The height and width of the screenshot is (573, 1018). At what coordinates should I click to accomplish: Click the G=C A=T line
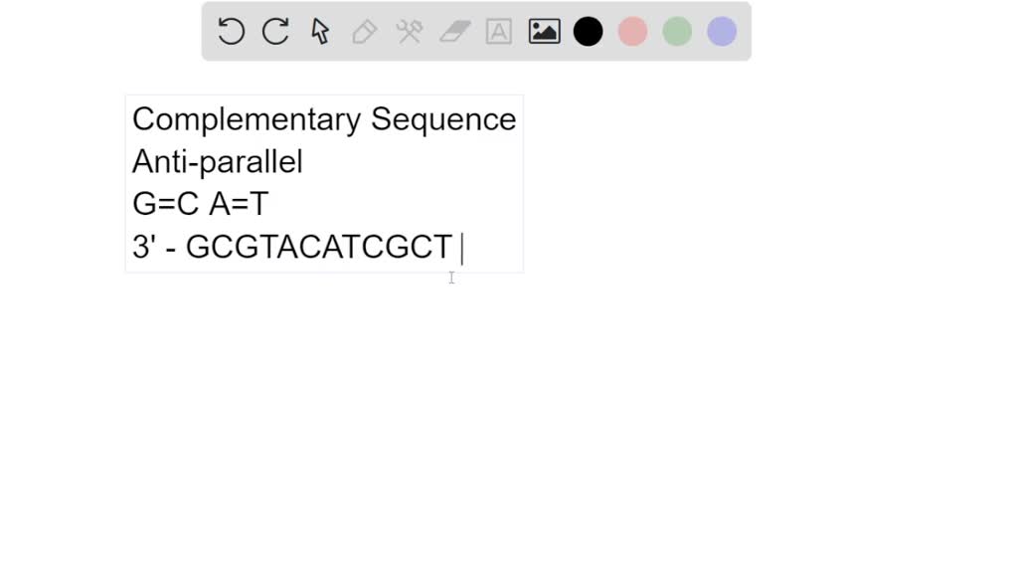[x=200, y=204]
